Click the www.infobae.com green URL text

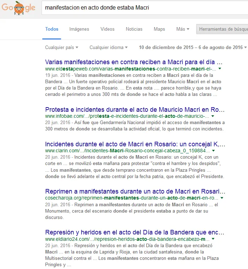[127, 116]
